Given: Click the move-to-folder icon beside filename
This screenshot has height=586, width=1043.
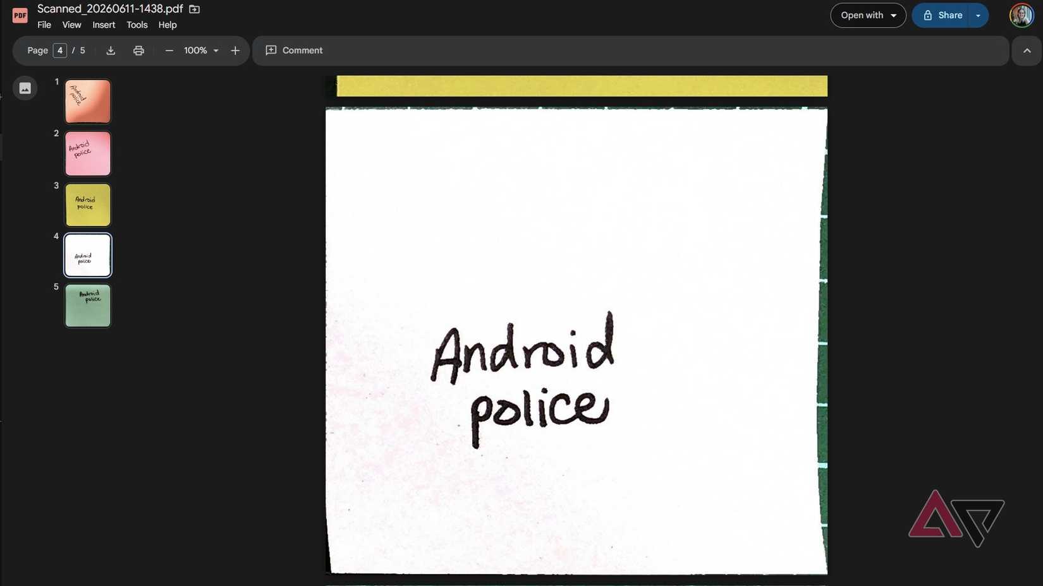Looking at the screenshot, I should (x=195, y=9).
